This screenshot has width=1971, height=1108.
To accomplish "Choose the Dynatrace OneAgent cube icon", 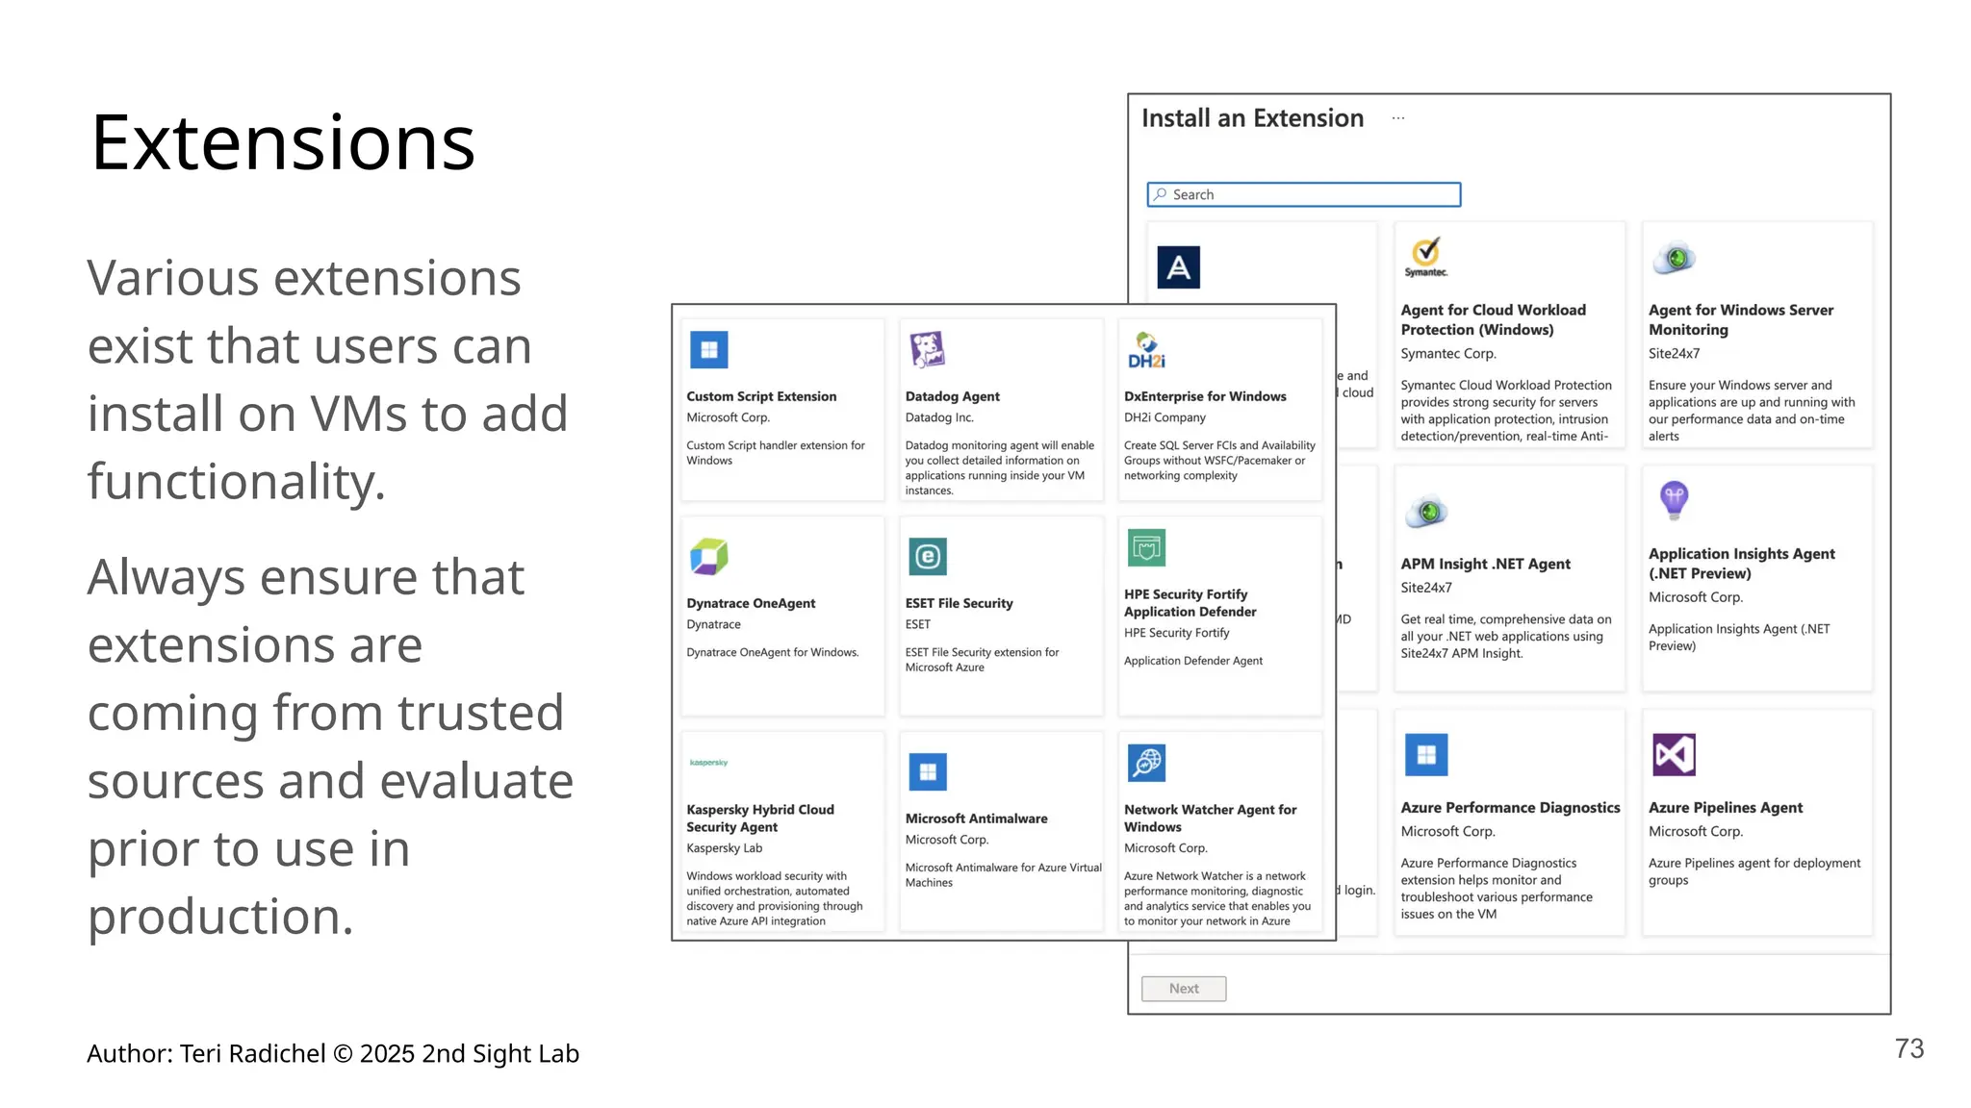I will pos(708,556).
